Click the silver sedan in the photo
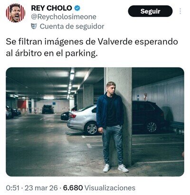This screenshot has height=195, width=190. pos(82,120)
